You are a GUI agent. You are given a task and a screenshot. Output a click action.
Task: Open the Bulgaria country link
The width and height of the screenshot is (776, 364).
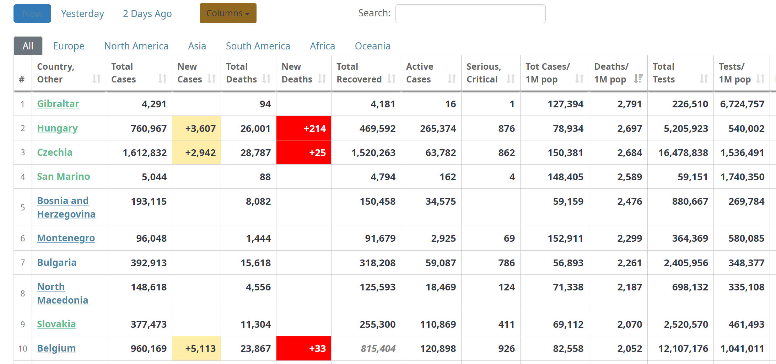[x=56, y=263]
